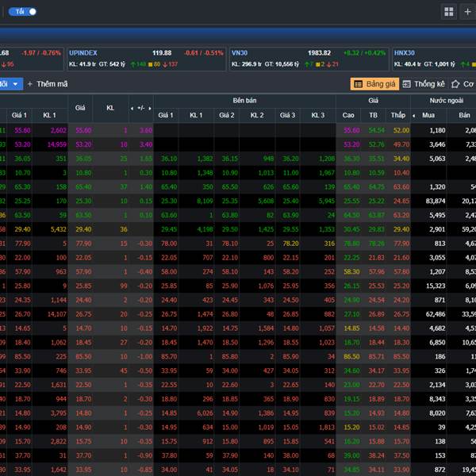This screenshot has height=476, width=476.
Task: Switch to the Bảng giá tab
Action: pyautogui.click(x=374, y=83)
